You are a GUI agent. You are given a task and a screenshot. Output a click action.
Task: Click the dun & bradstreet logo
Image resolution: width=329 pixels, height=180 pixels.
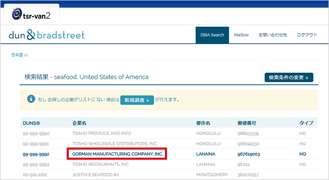pyautogui.click(x=46, y=35)
